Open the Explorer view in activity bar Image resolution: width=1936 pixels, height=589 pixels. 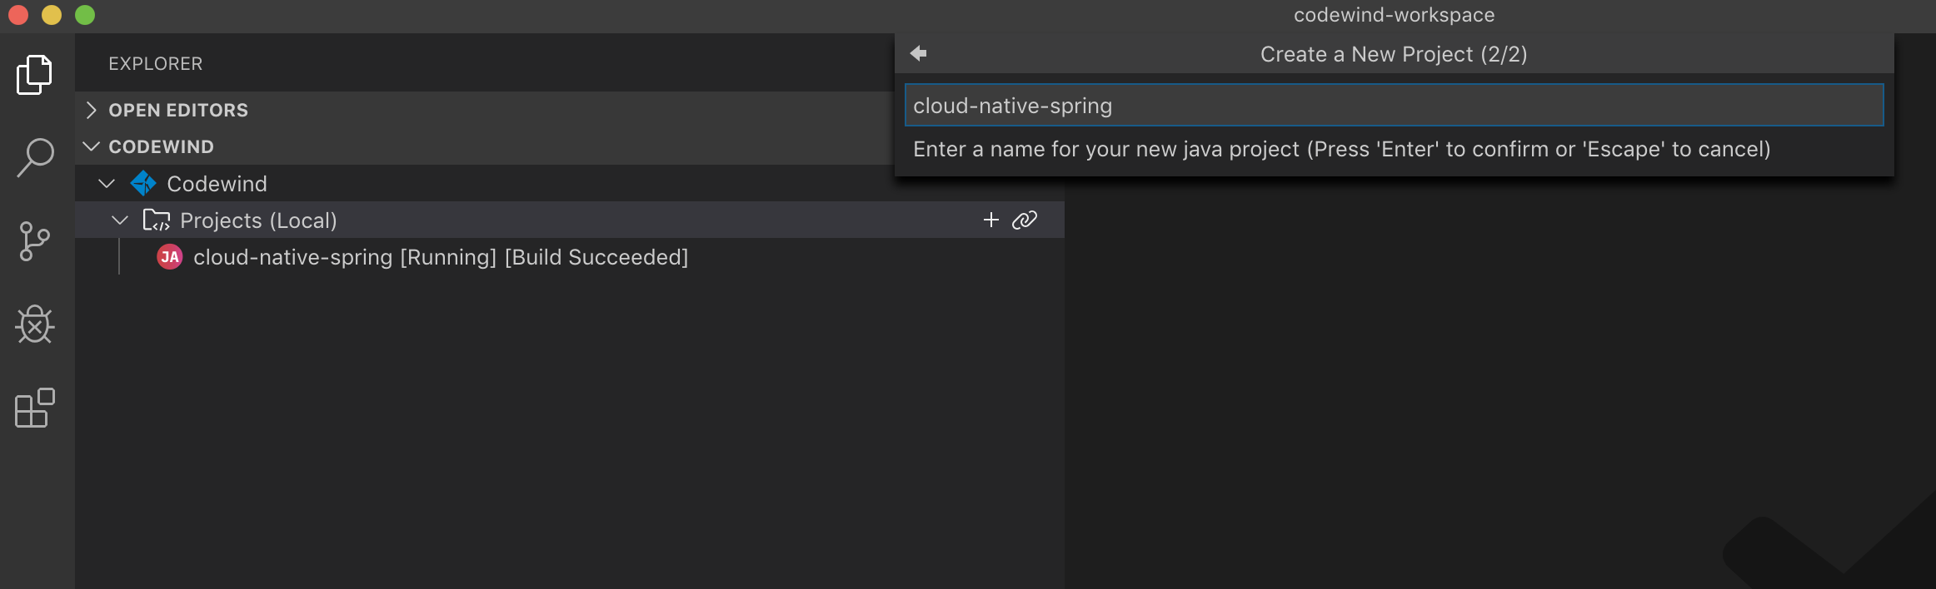click(34, 75)
